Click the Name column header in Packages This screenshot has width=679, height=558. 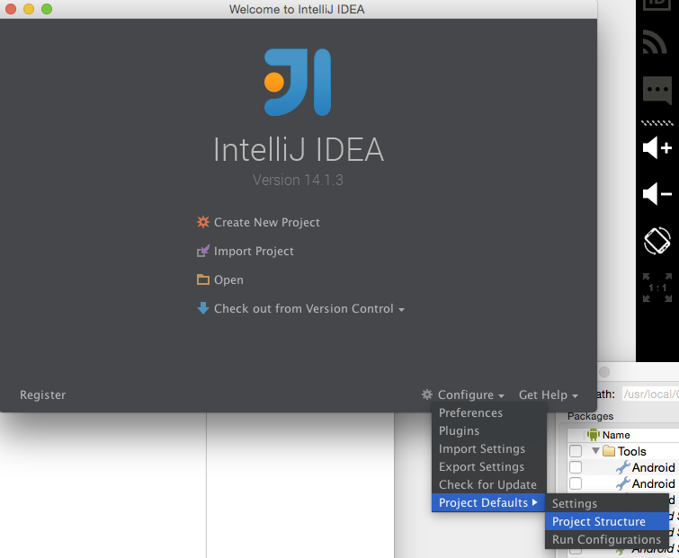(x=616, y=435)
